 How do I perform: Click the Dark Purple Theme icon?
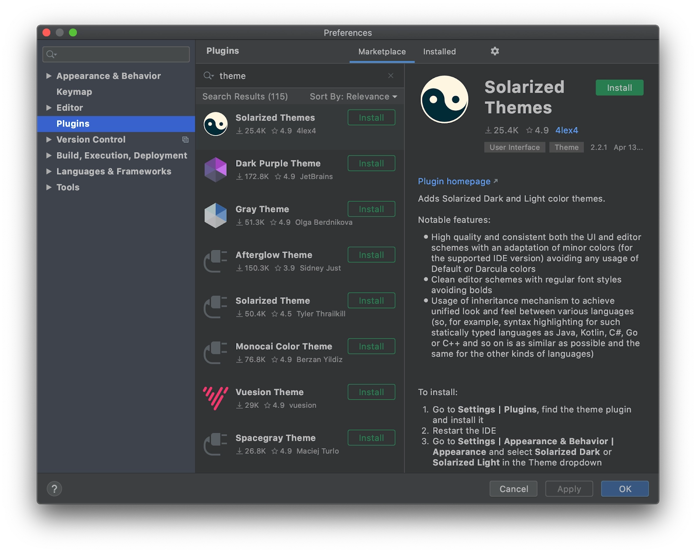[x=216, y=170]
